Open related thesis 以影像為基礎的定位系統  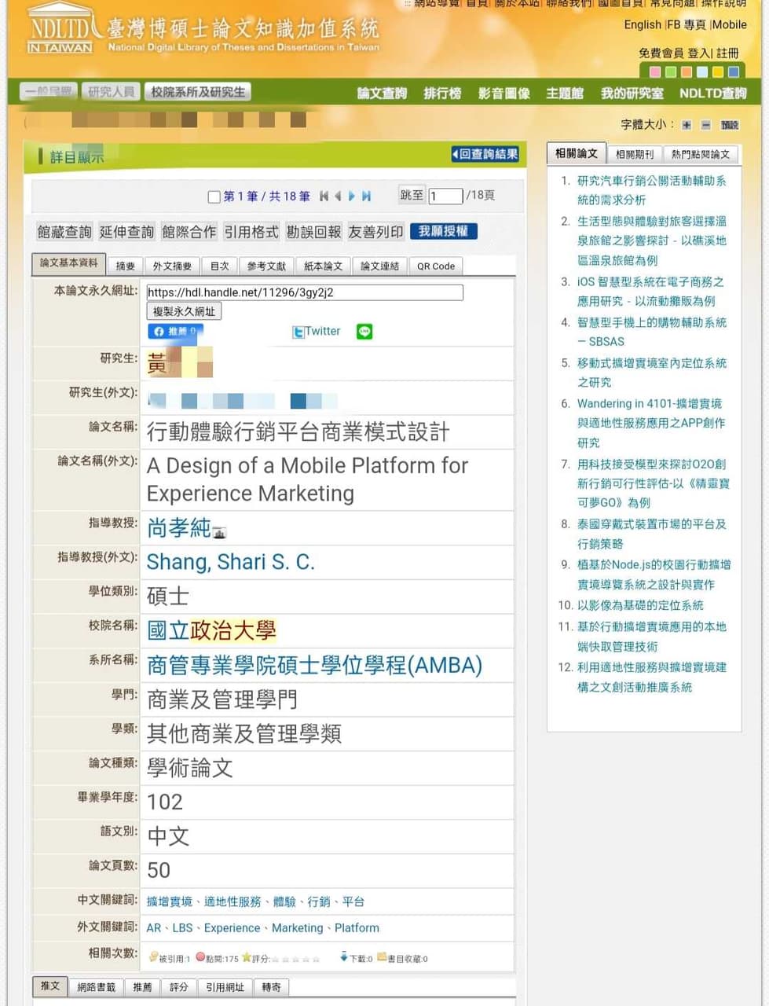click(640, 605)
